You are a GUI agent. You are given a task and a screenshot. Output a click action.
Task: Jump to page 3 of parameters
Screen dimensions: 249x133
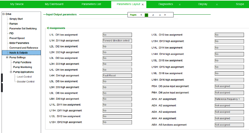click(160, 15)
